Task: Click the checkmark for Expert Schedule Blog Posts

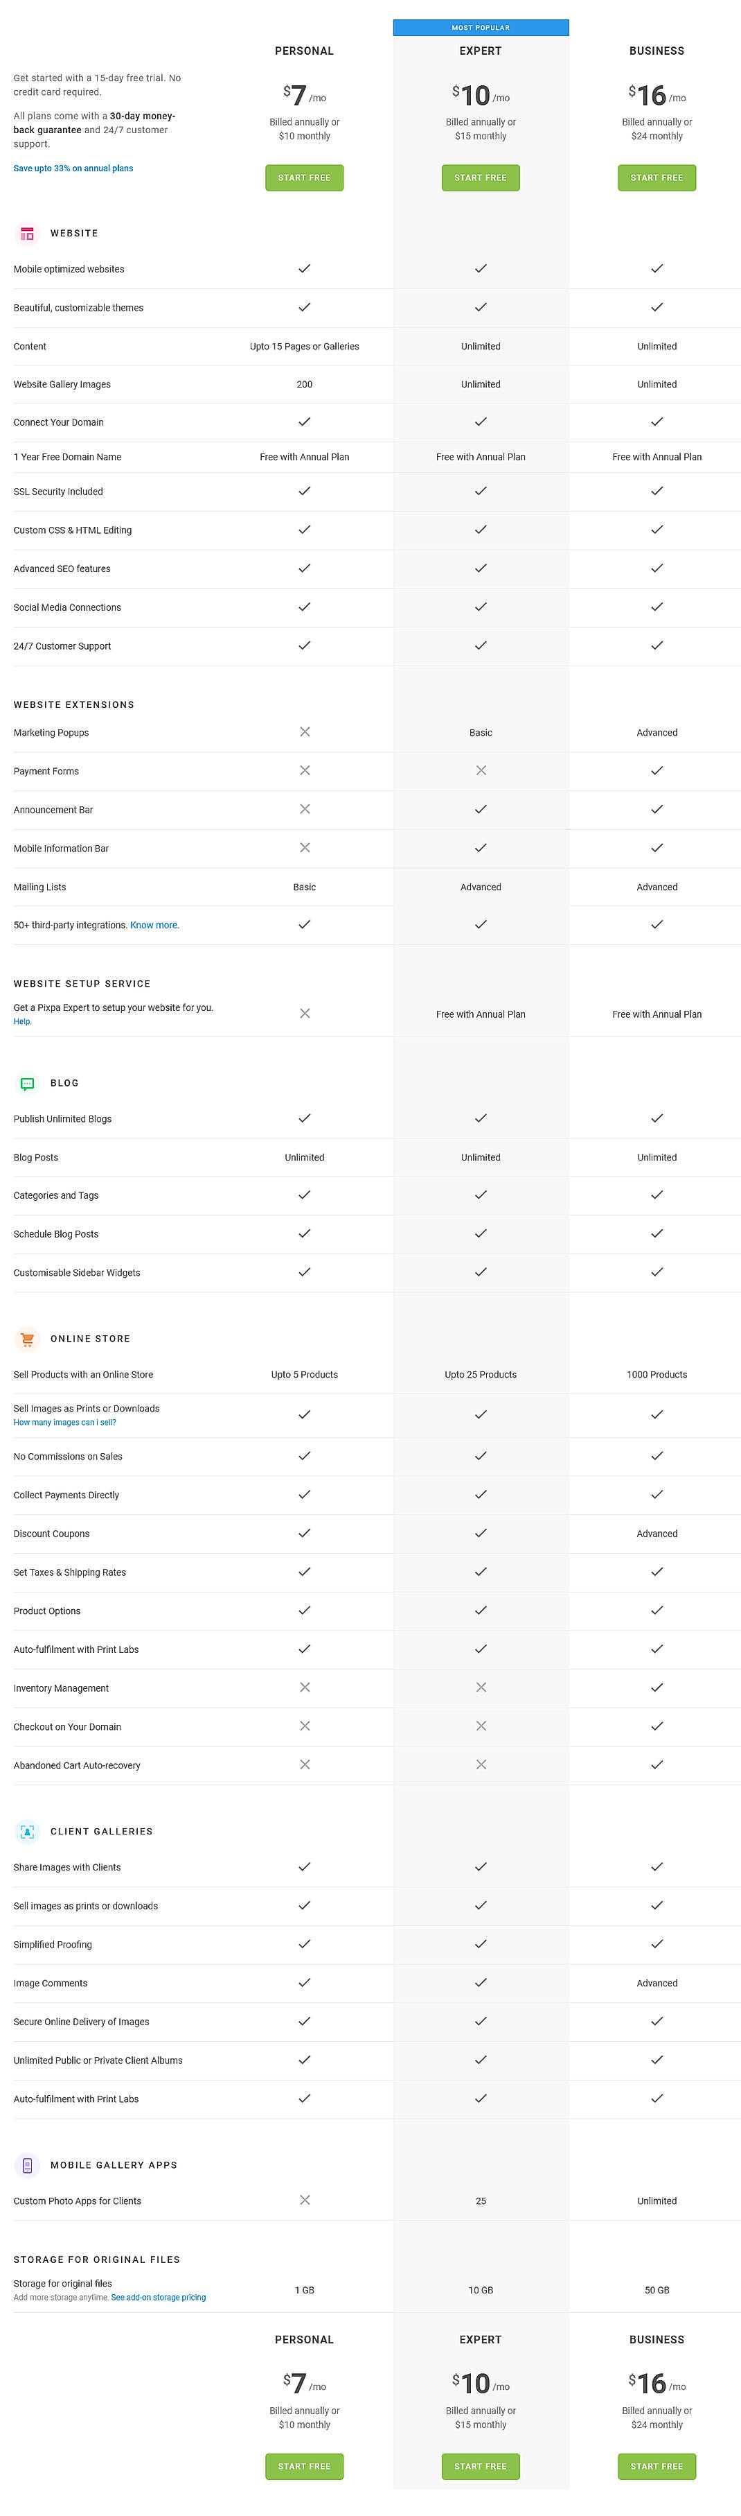Action: point(481,1233)
